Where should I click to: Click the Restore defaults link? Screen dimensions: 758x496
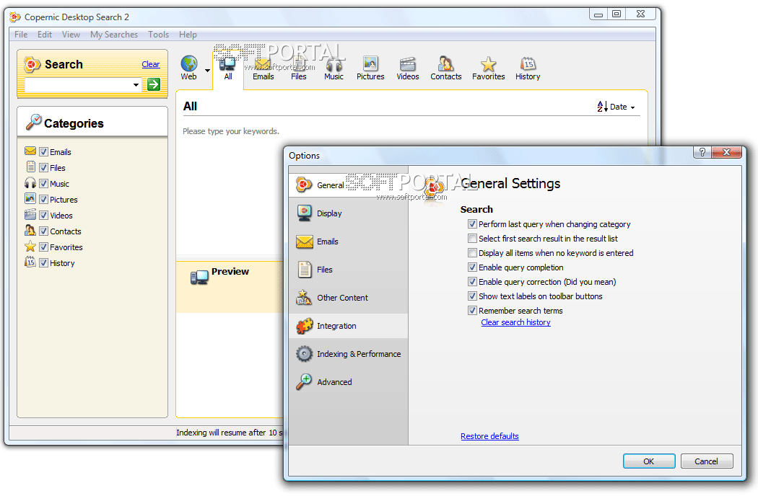point(489,436)
